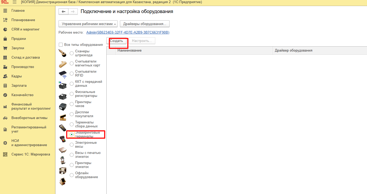The height and width of the screenshot is (194, 367).
Task: Enable the Все типы оборудования checkbox
Action: 61,45
